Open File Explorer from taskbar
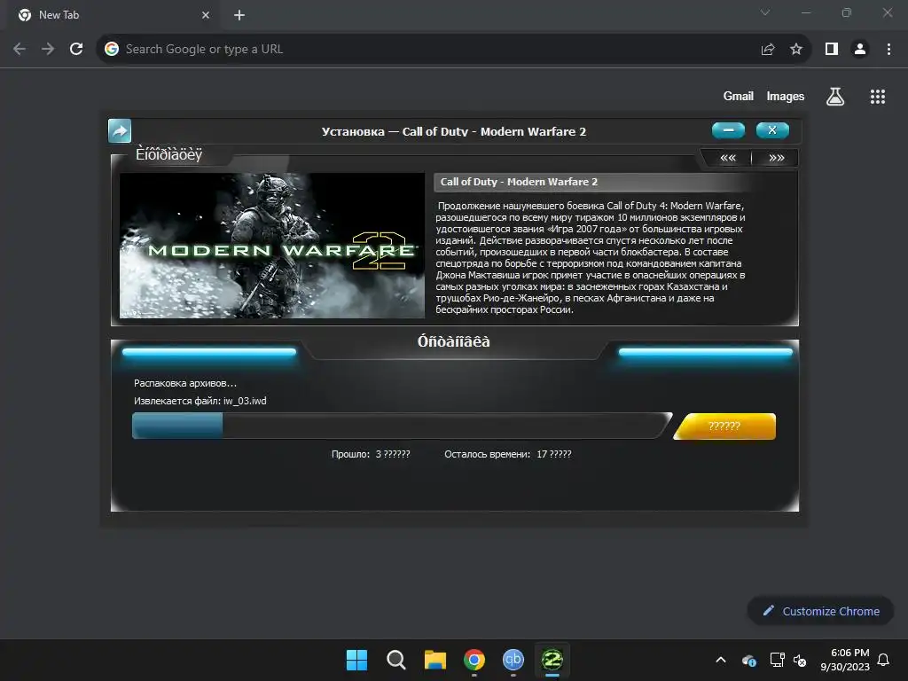The image size is (908, 681). coord(434,660)
